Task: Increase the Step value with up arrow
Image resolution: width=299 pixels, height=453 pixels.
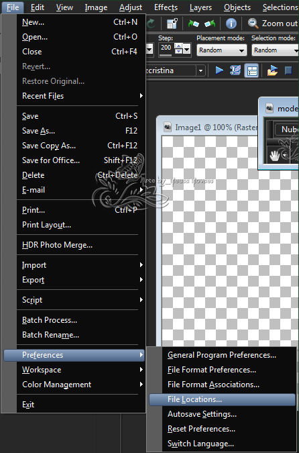Action: pyautogui.click(x=178, y=46)
